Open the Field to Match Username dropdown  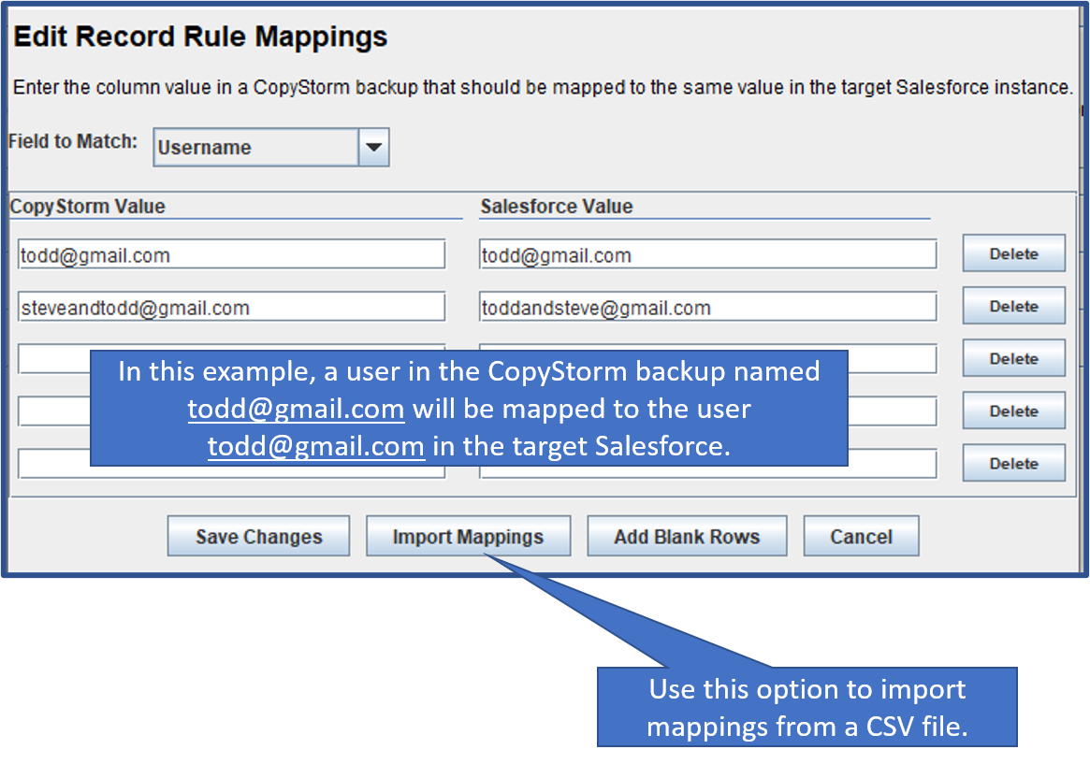271,147
